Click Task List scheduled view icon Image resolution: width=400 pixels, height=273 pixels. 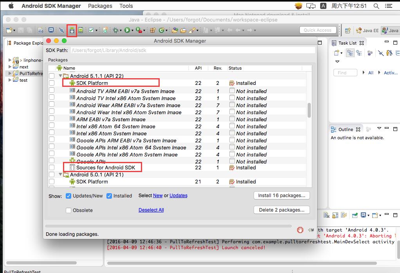[x=359, y=53]
